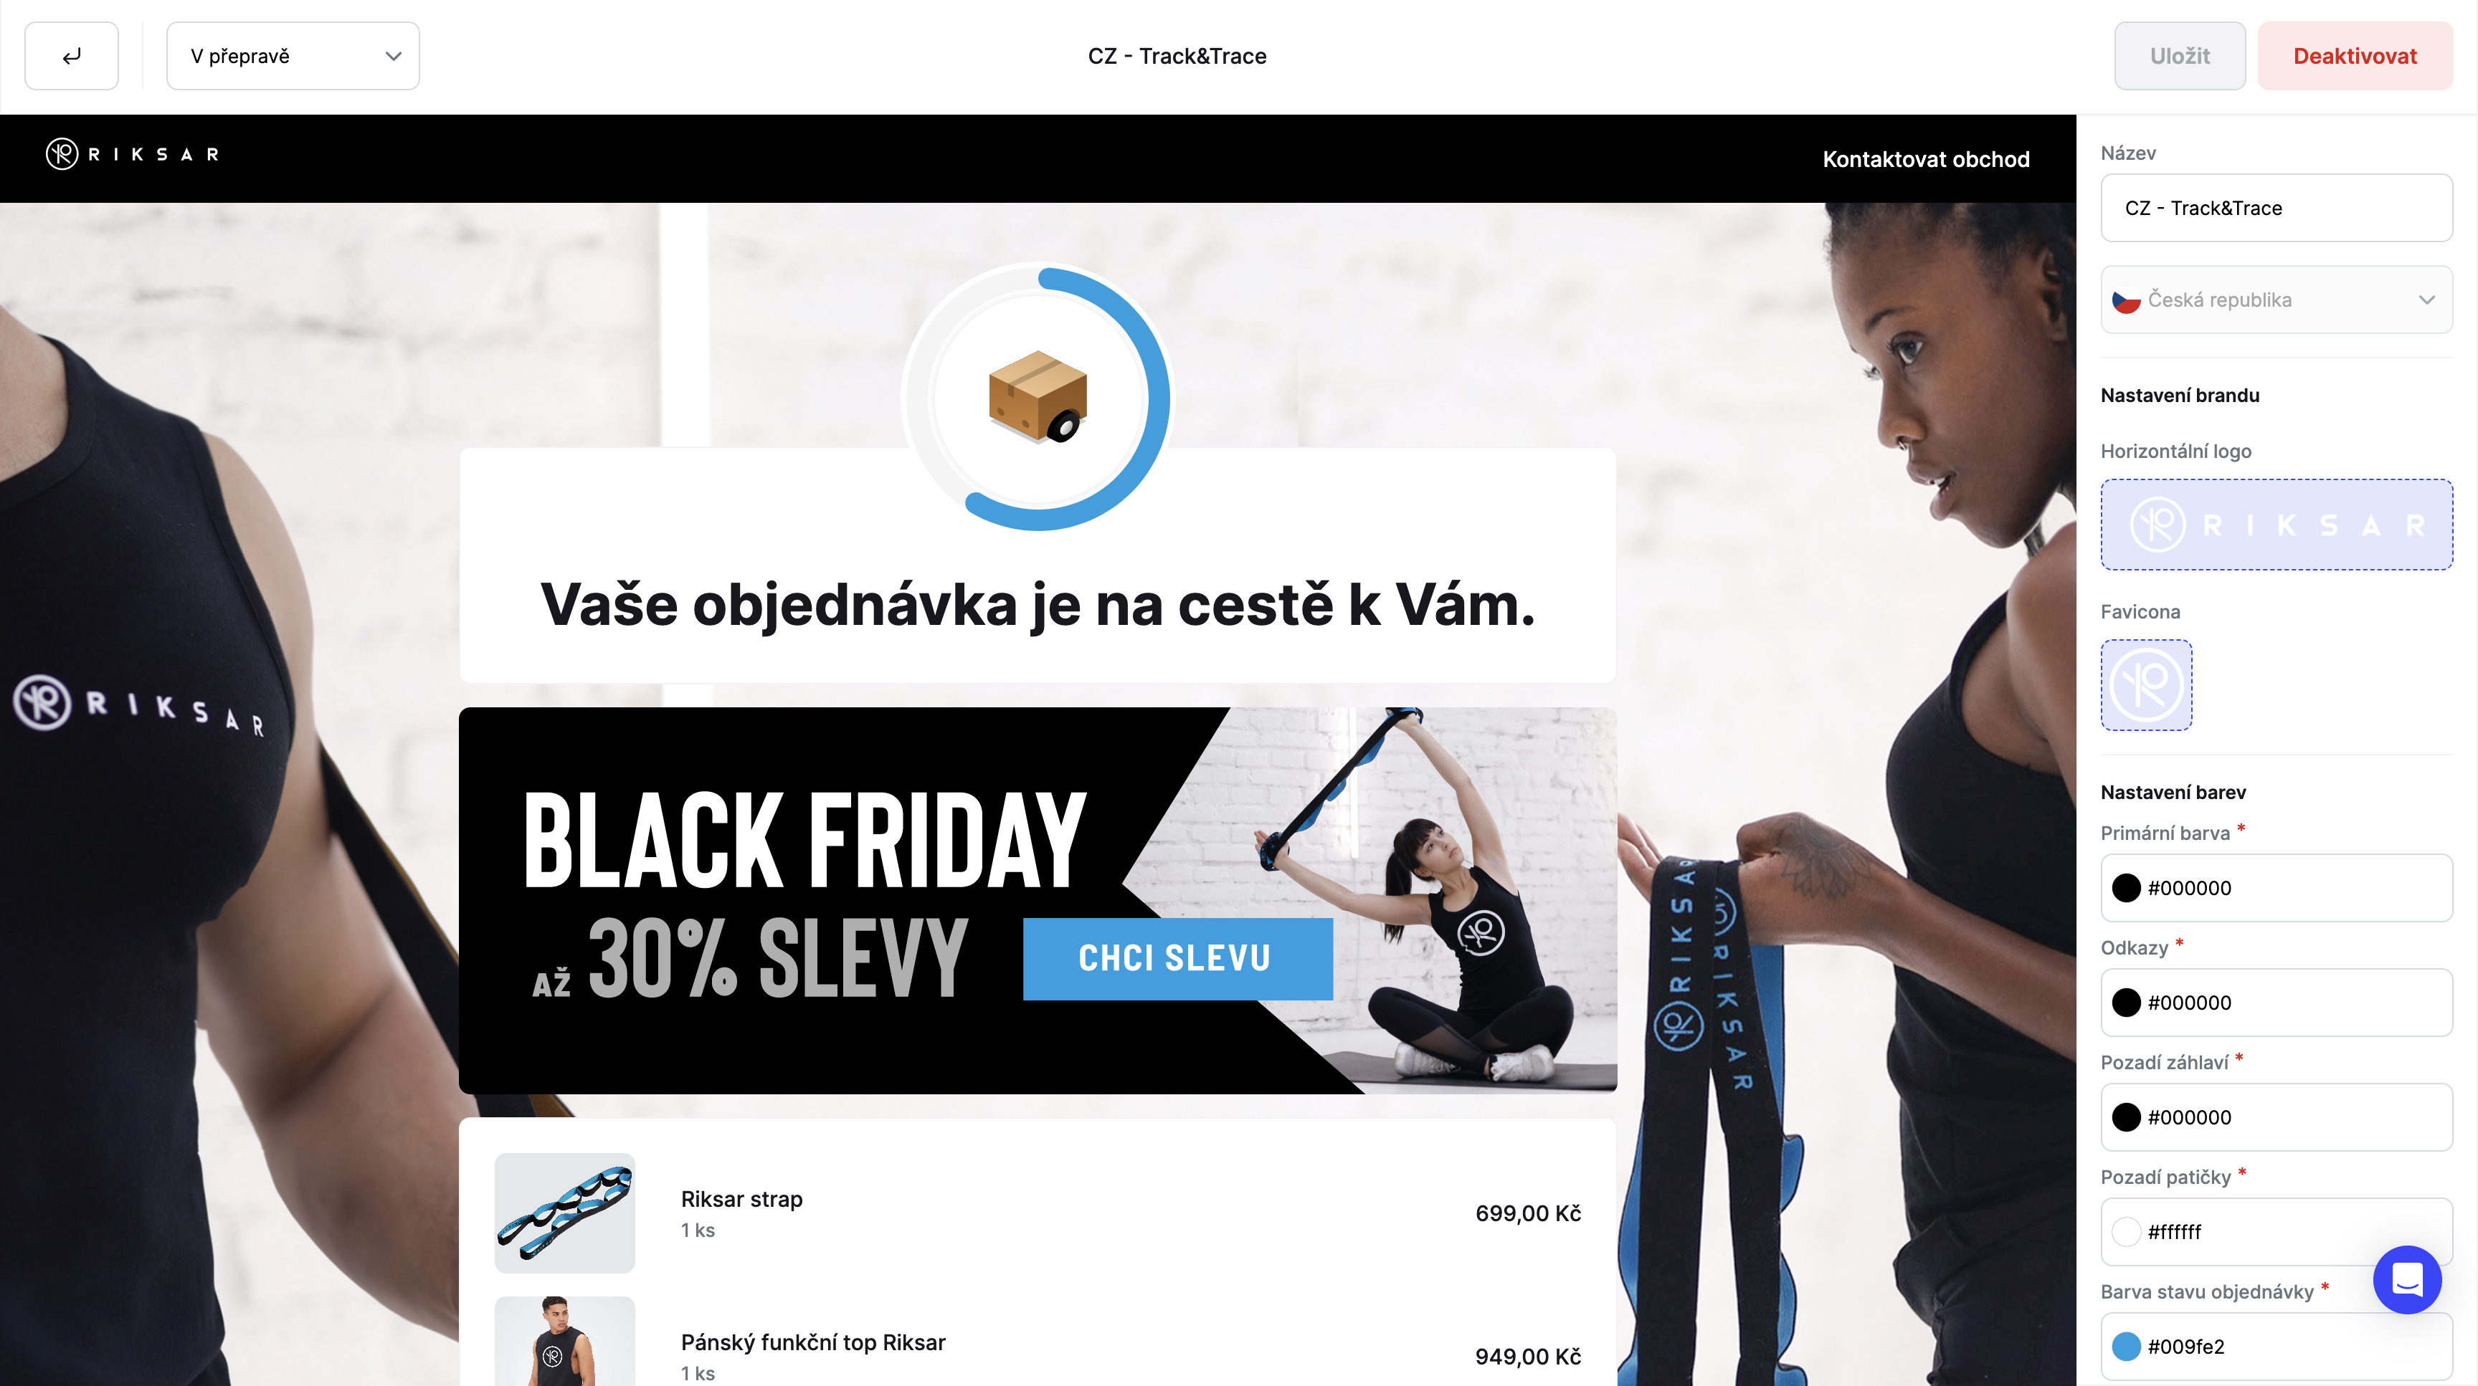Screen dimensions: 2478x1386
Task: Click the Primární barva black swatch
Action: click(2126, 887)
